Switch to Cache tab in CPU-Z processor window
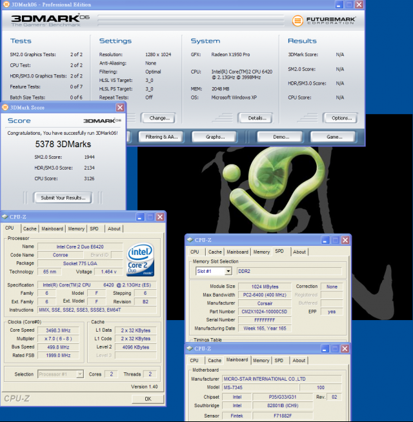This screenshot has width=413, height=422. pos(30,229)
